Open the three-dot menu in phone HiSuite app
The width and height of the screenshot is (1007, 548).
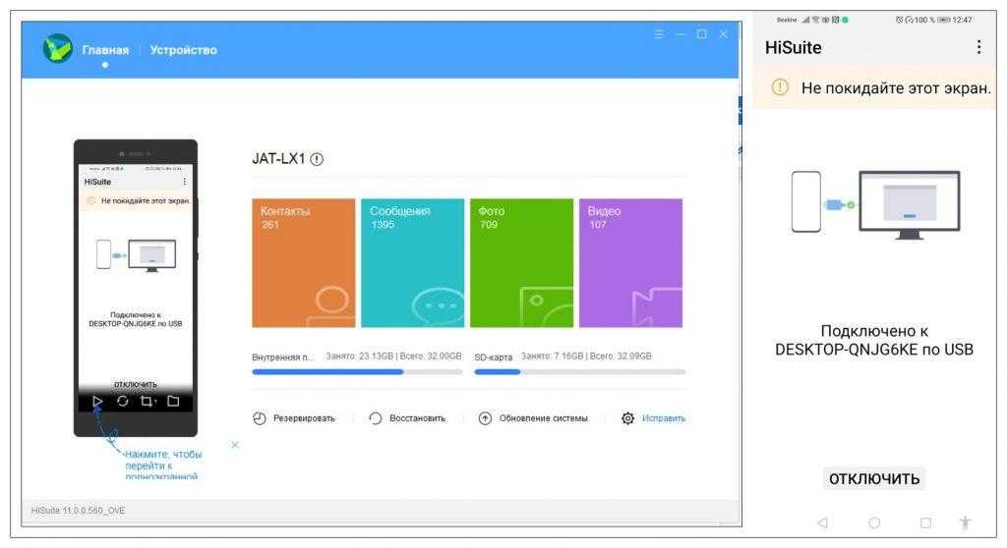[977, 47]
